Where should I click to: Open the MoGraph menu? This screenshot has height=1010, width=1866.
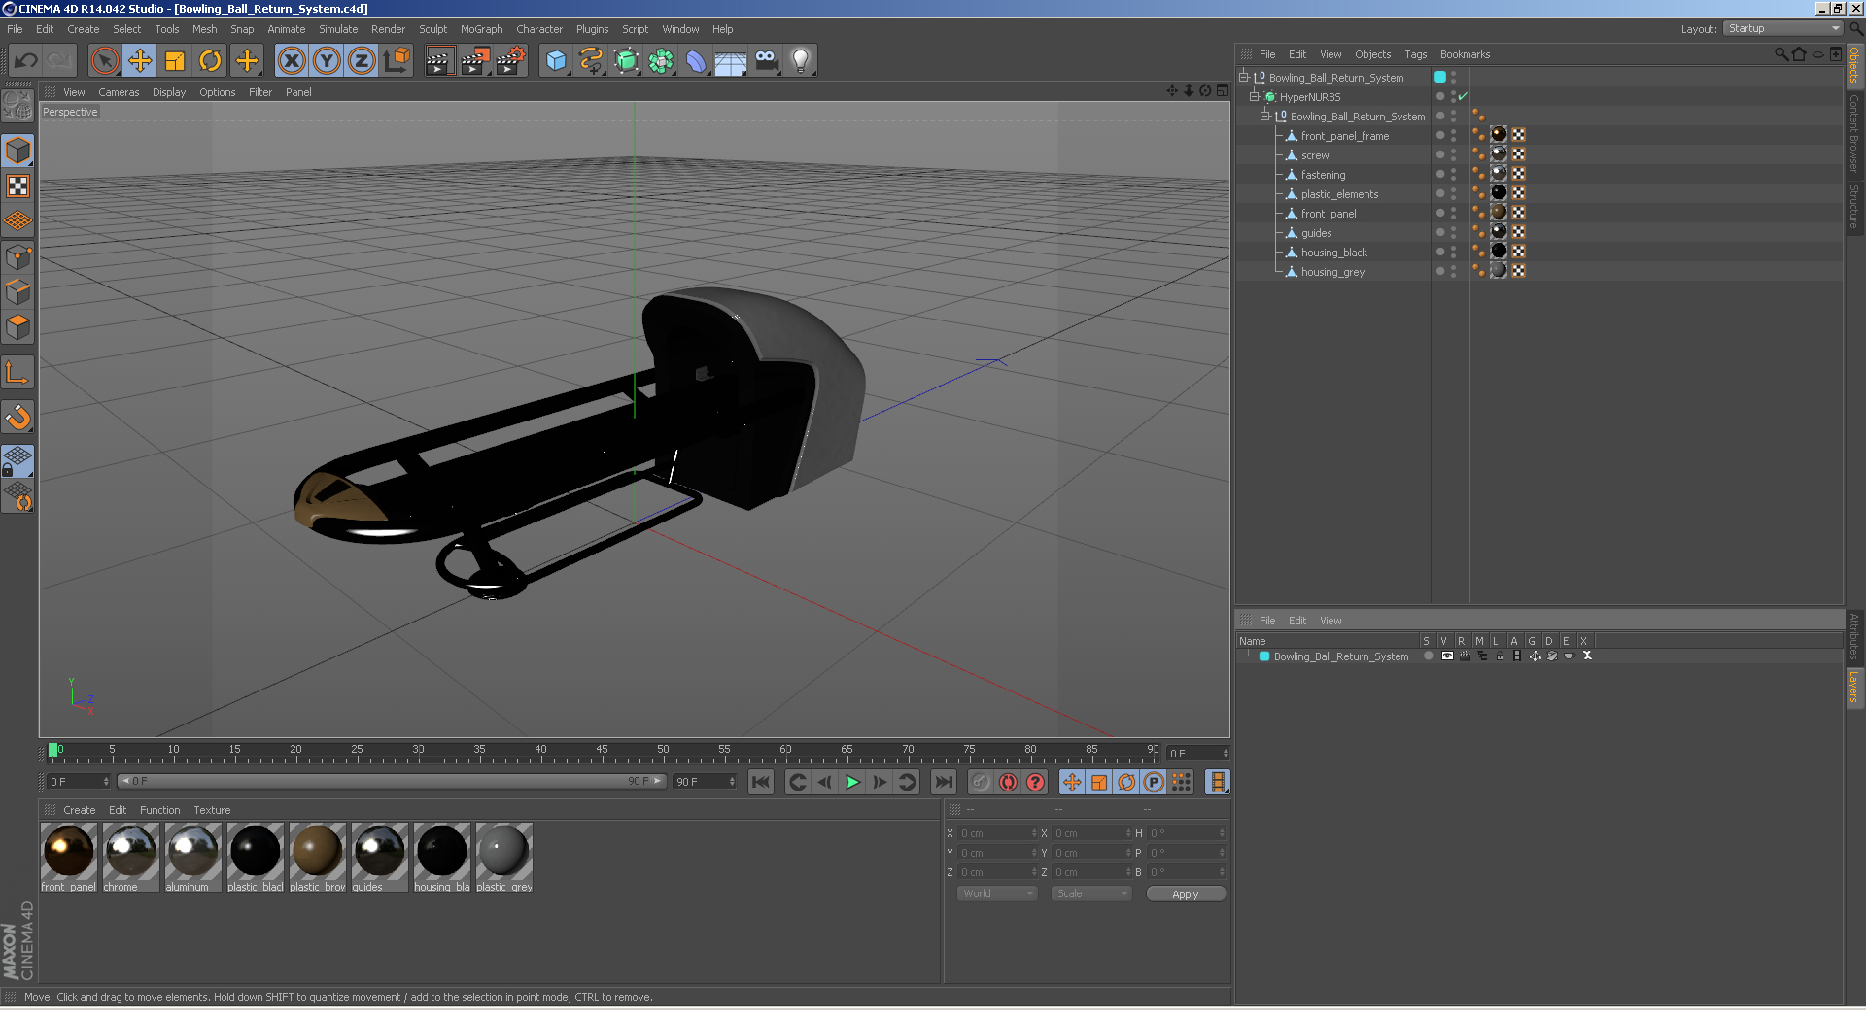click(x=481, y=29)
